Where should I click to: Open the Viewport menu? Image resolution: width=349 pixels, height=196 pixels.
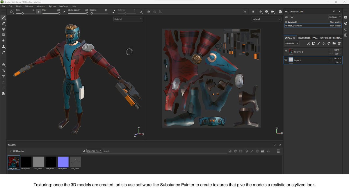pyautogui.click(x=41, y=6)
